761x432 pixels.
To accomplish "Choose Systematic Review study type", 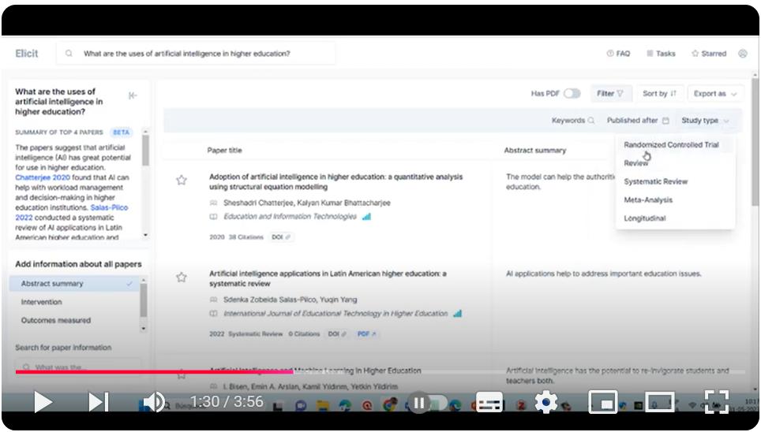I will 656,181.
